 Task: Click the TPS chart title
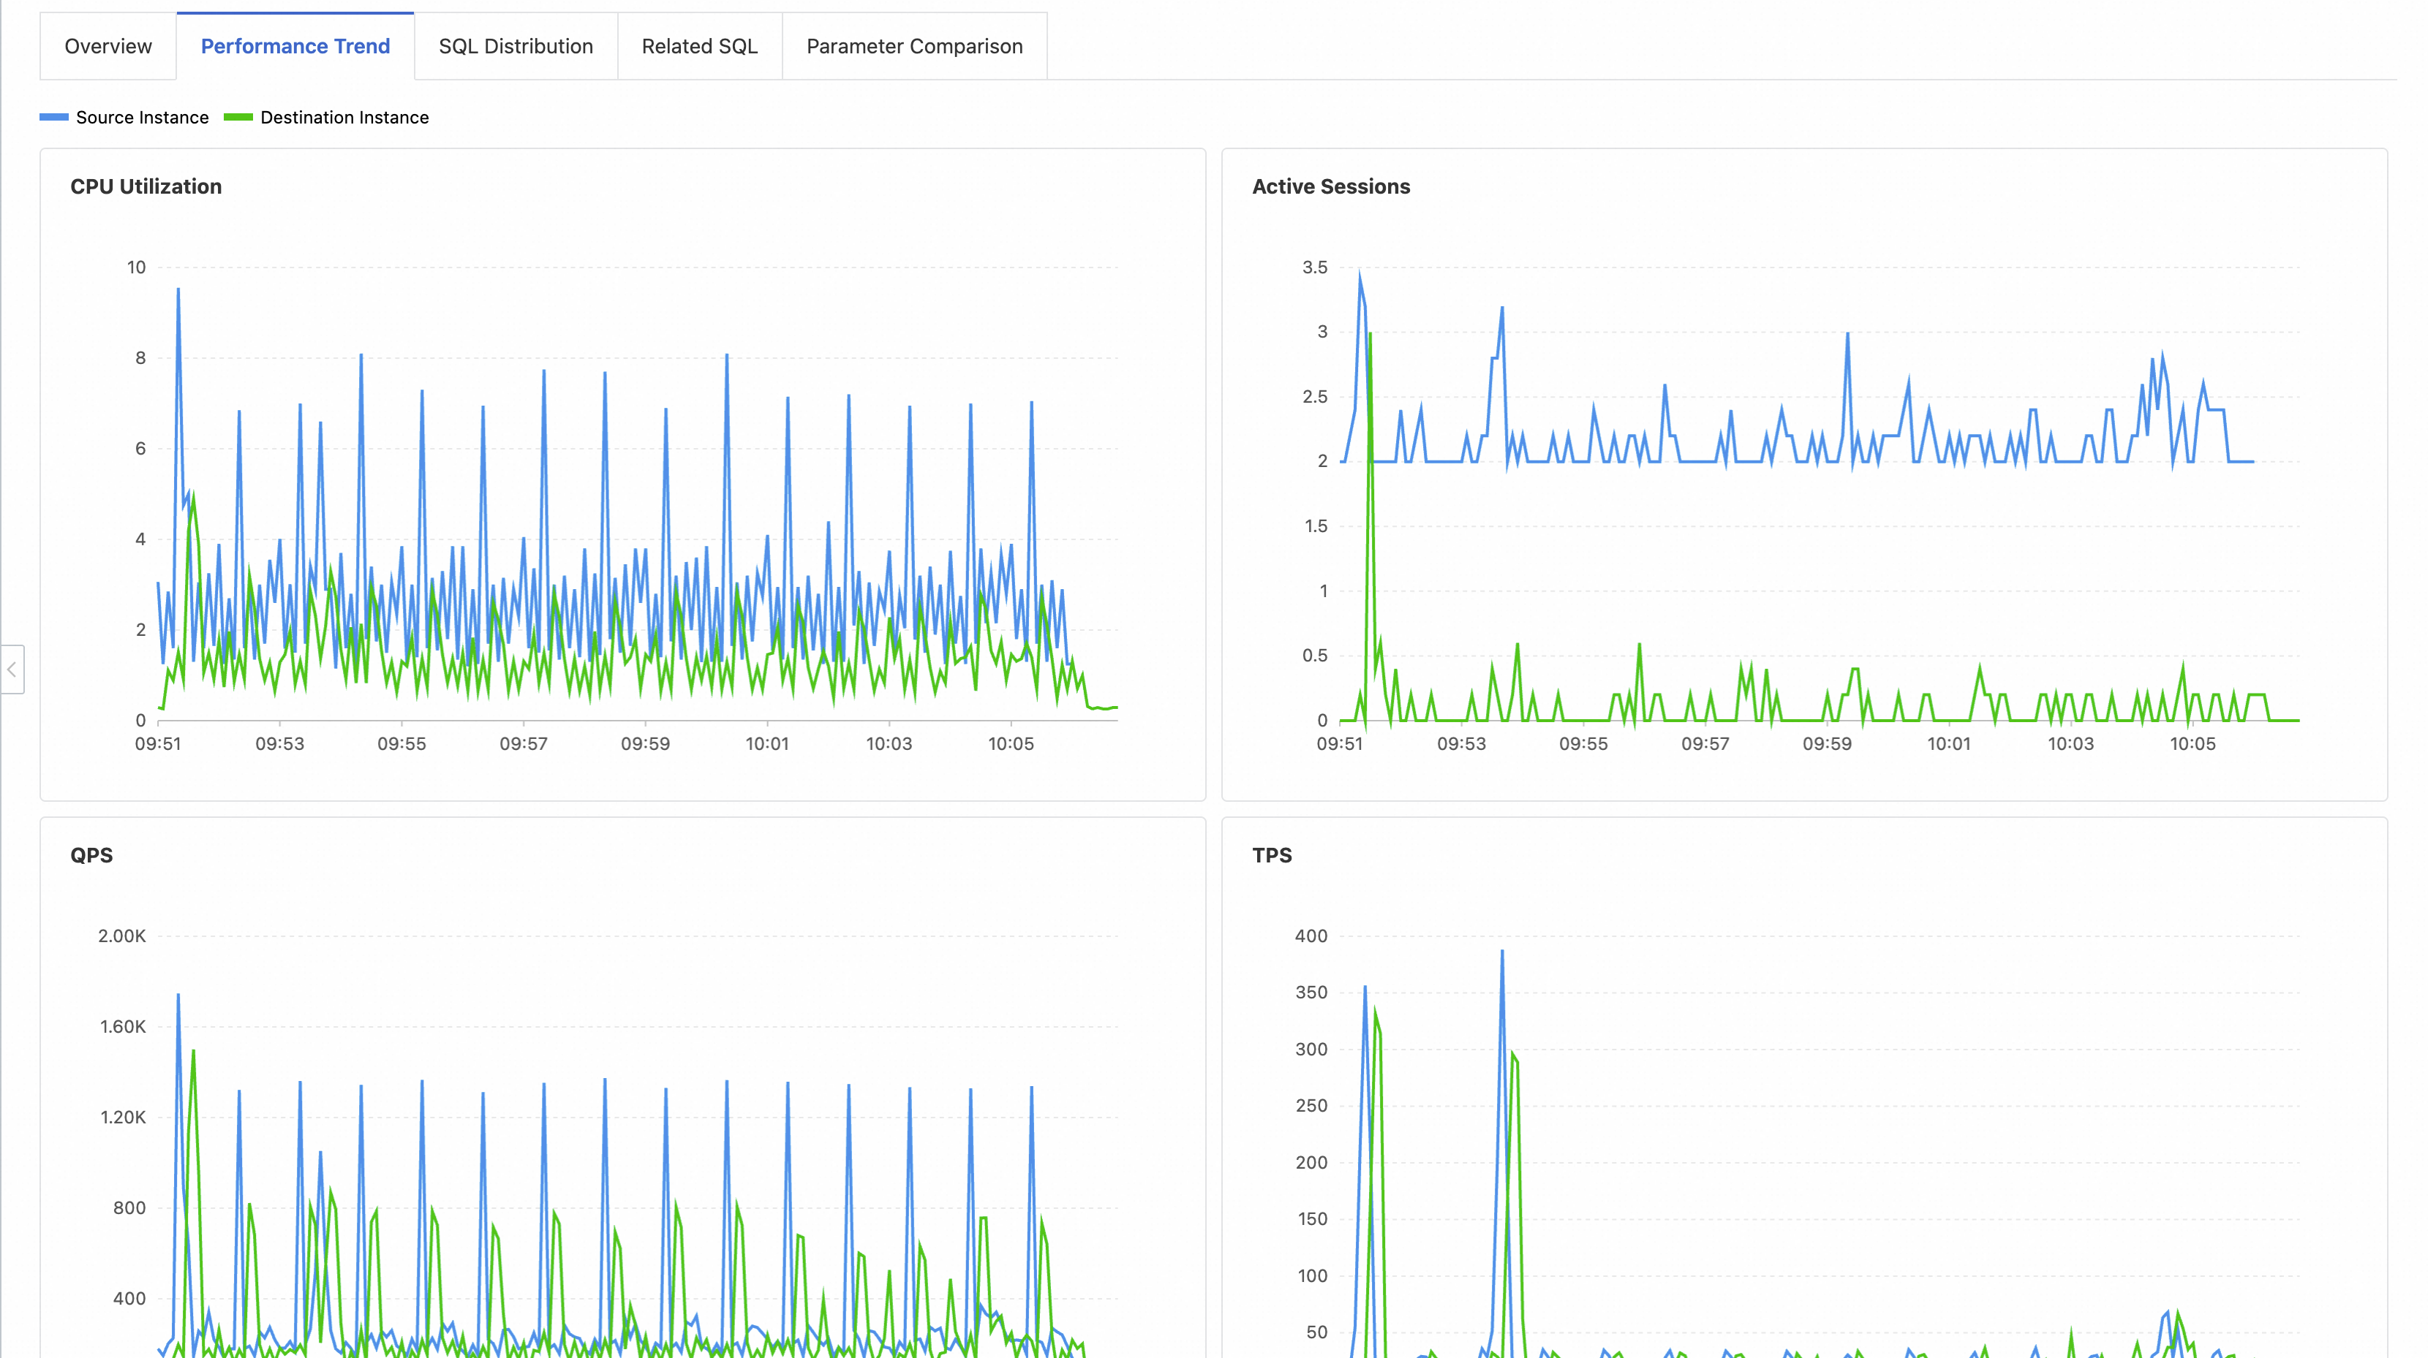coord(1272,855)
